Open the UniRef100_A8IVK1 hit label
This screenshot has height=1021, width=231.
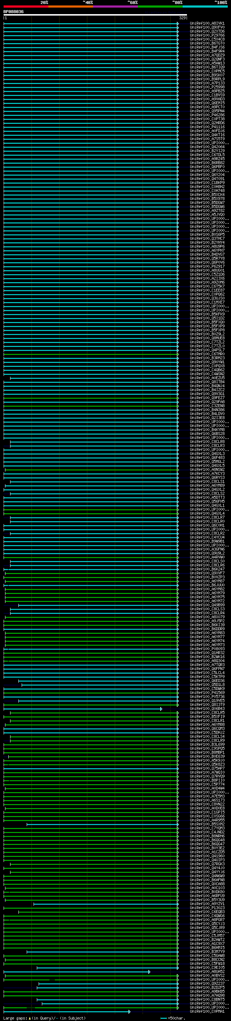click(207, 24)
